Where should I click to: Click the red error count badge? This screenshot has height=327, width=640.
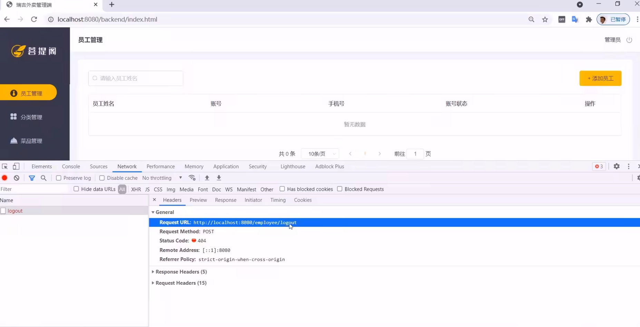599,166
